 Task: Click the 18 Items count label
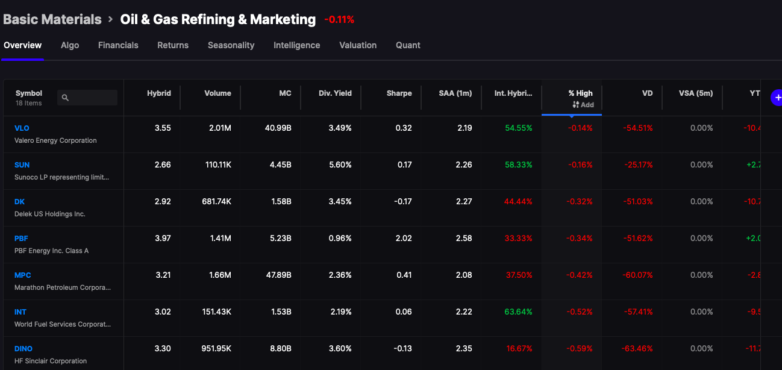coord(29,104)
